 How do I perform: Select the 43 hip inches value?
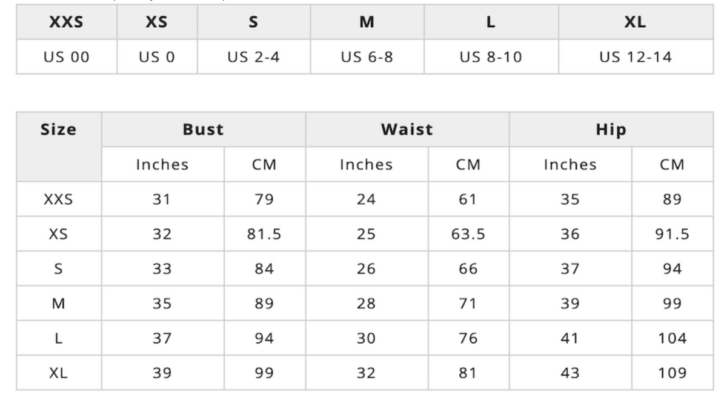[571, 373]
